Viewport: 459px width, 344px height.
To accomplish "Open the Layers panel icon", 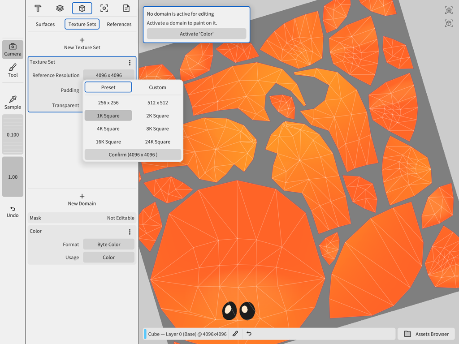I will coord(60,8).
